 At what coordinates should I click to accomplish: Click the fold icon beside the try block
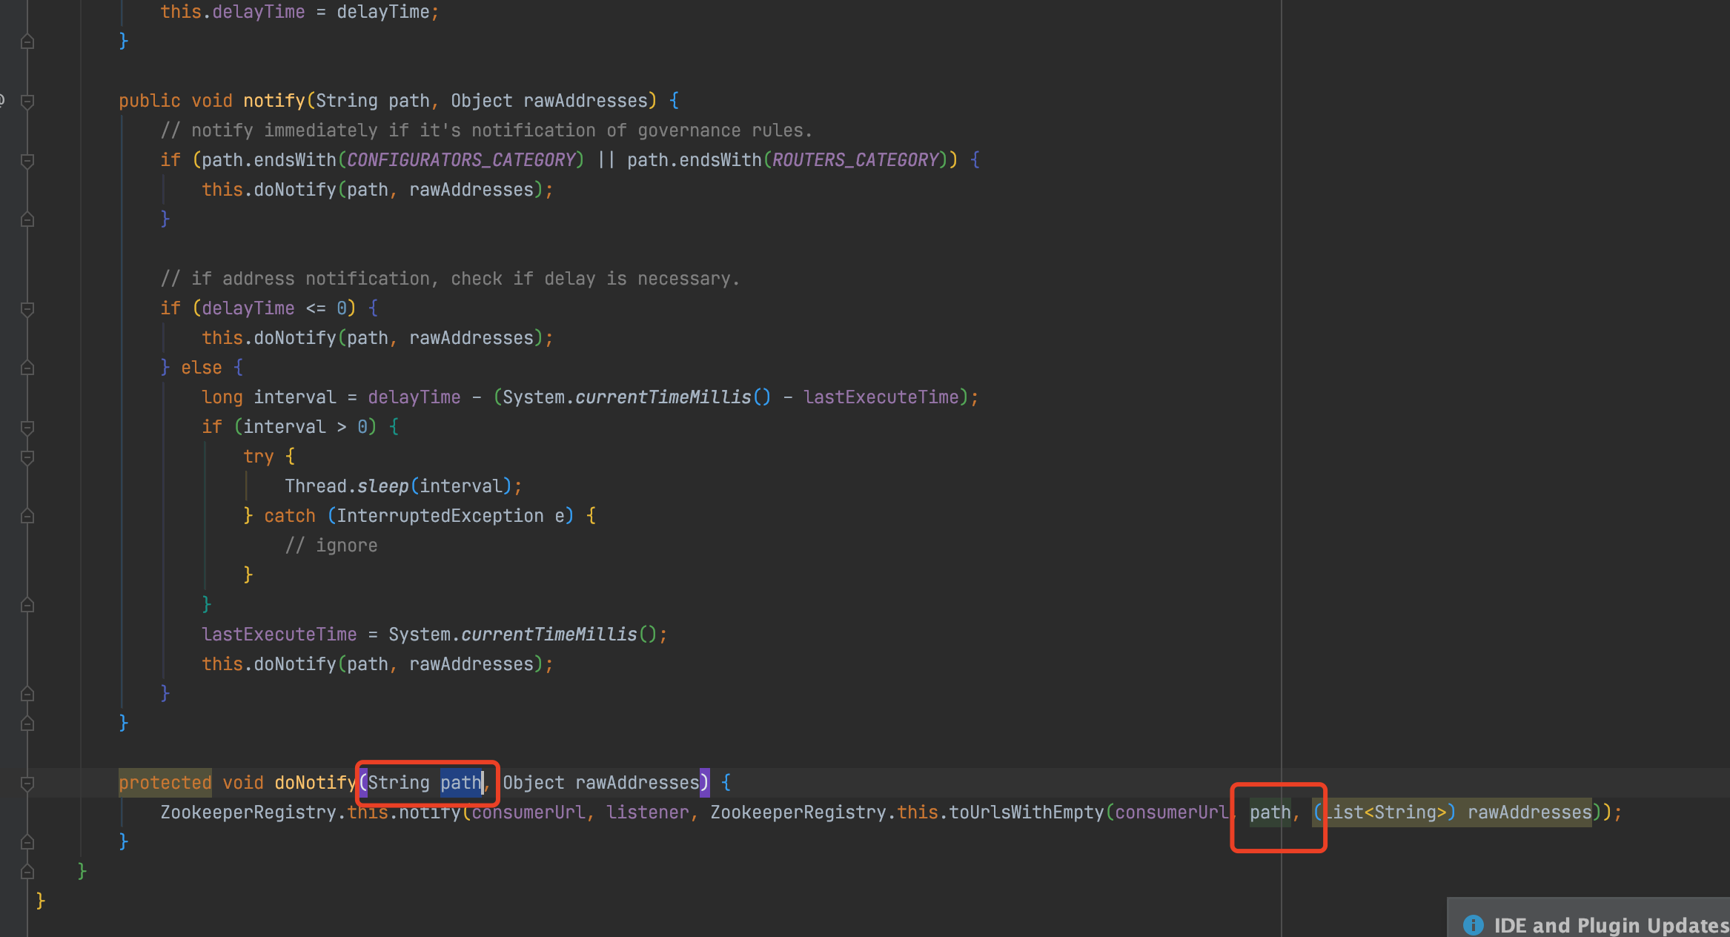27,457
